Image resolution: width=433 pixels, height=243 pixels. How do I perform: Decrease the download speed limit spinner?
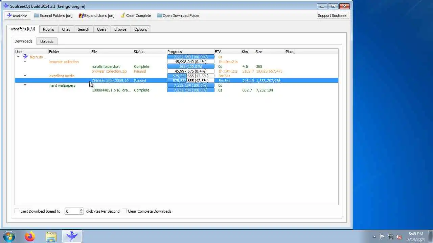pyautogui.click(x=81, y=213)
